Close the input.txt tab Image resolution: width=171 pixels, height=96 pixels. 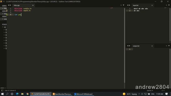[152, 5]
